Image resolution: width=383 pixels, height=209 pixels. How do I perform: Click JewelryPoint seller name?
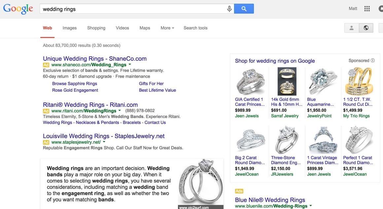pos(319,116)
